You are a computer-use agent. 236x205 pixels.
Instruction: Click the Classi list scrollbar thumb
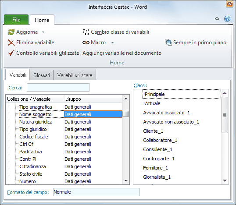pyautogui.click(x=225, y=115)
